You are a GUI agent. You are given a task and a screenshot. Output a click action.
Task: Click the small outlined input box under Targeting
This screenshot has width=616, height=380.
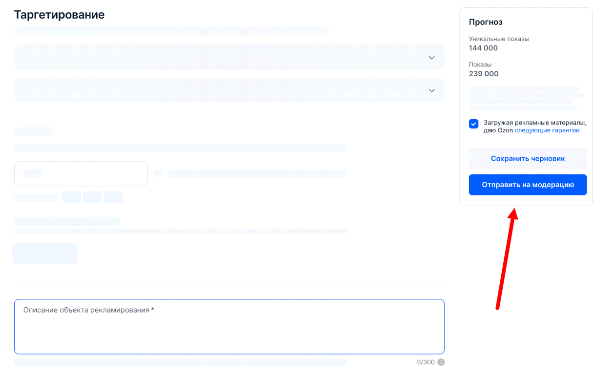point(81,174)
